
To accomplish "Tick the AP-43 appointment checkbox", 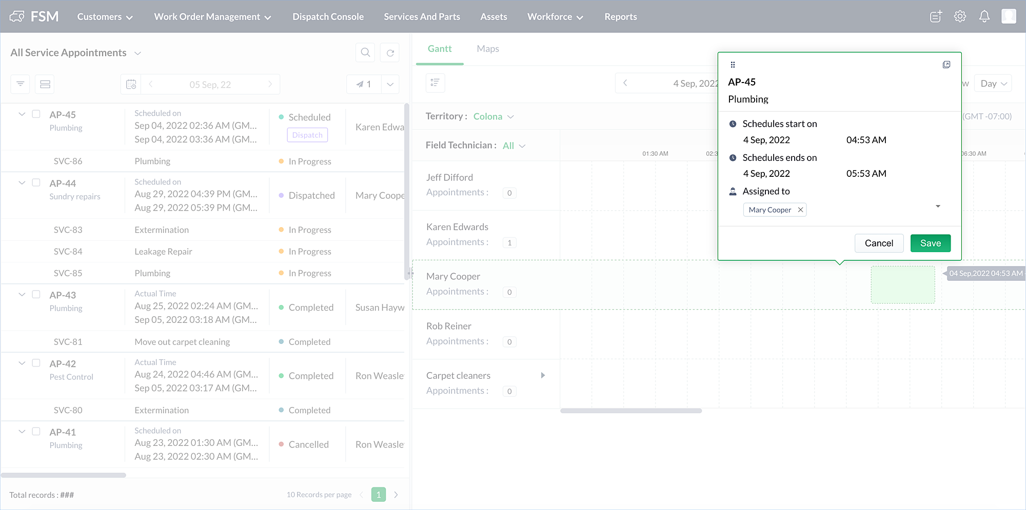I will click(36, 295).
